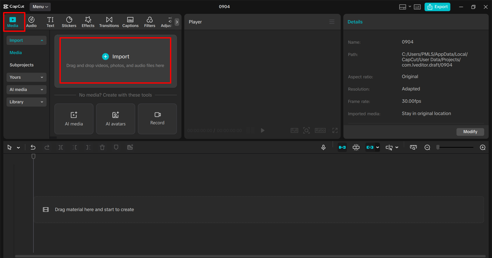Click the 'Stay in original location' value

pos(426,114)
